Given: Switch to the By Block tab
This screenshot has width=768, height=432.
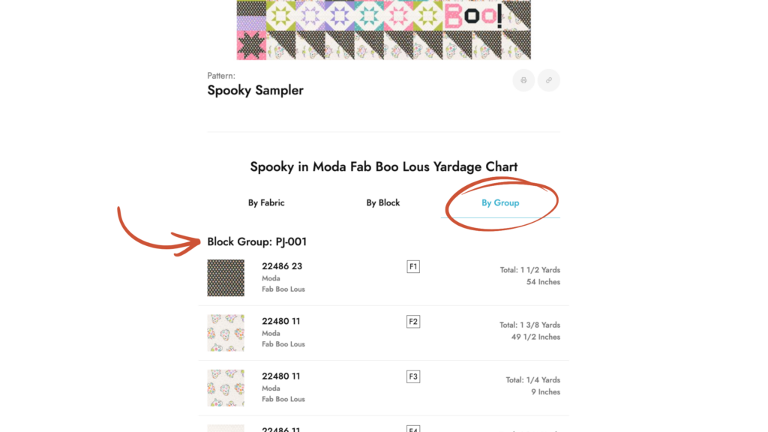Looking at the screenshot, I should coord(383,202).
